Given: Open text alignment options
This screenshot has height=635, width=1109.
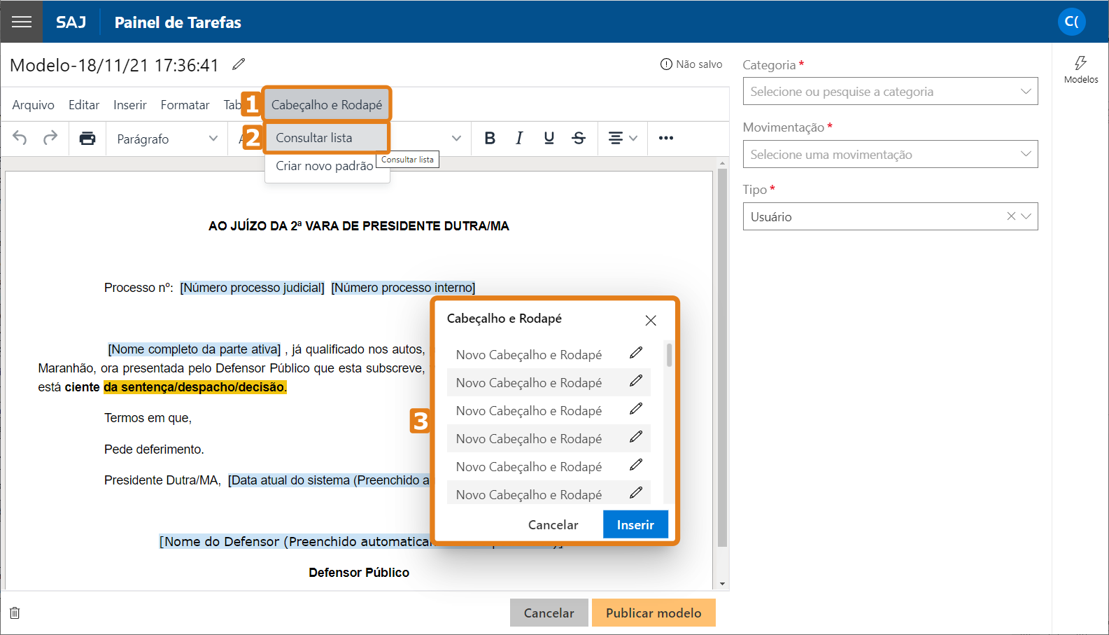Looking at the screenshot, I should (x=622, y=138).
